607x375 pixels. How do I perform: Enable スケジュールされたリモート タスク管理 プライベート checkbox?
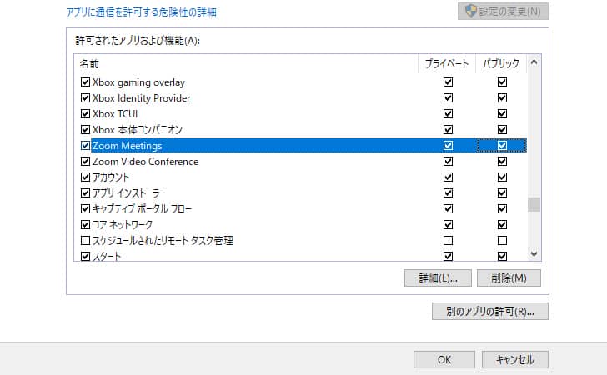pos(448,241)
